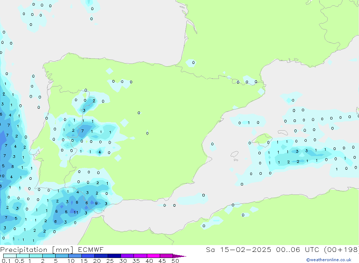Click the Mallorca island on the map
359x263 pixels.
click(262, 140)
